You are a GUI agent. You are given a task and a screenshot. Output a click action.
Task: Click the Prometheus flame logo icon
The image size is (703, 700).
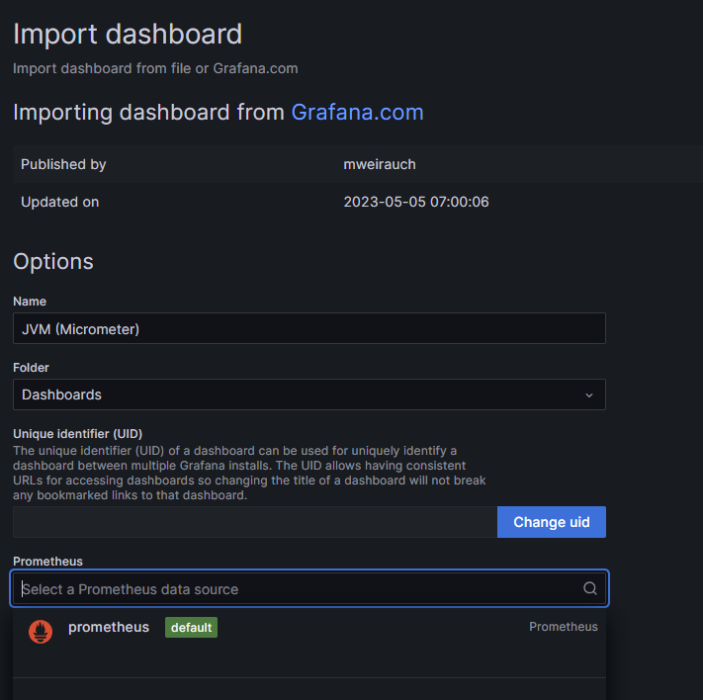tap(41, 632)
